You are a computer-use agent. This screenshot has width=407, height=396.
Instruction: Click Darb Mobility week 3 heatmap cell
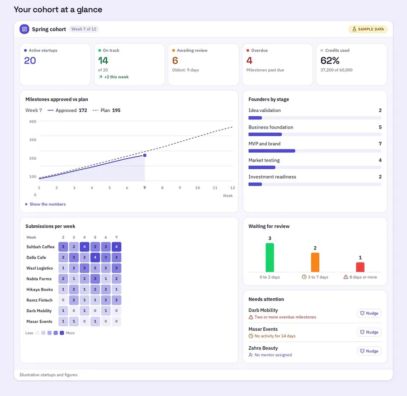point(74,311)
